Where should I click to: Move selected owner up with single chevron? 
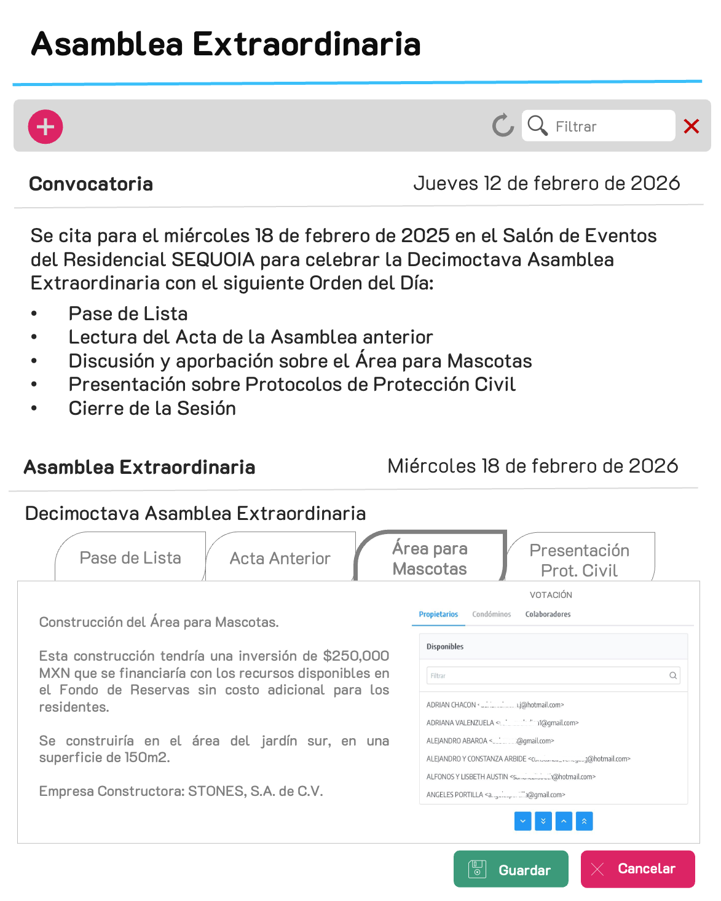coord(564,821)
